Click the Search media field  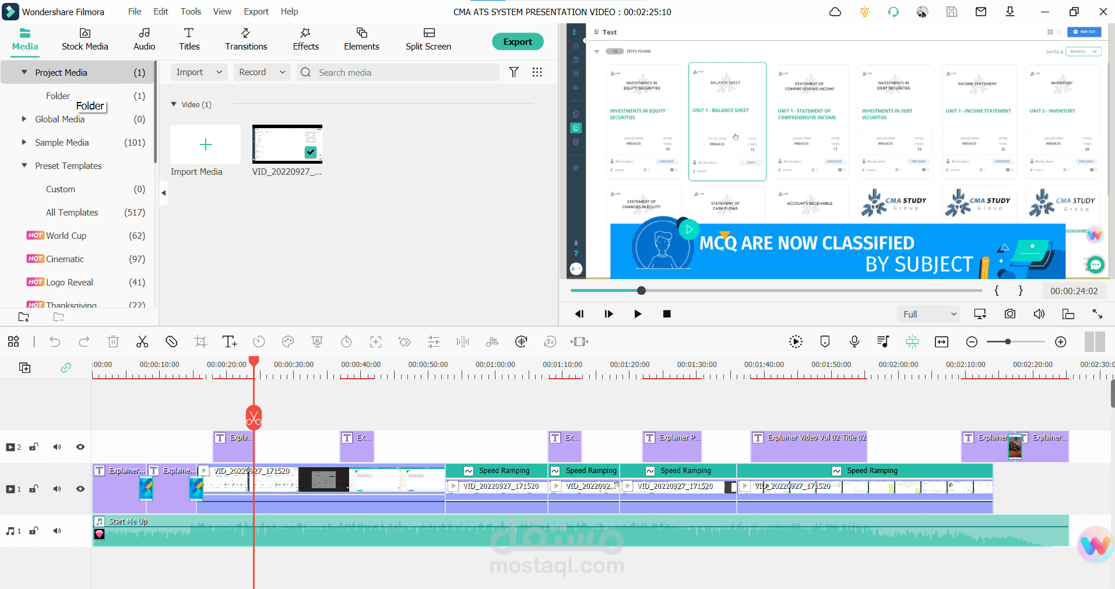click(x=398, y=72)
